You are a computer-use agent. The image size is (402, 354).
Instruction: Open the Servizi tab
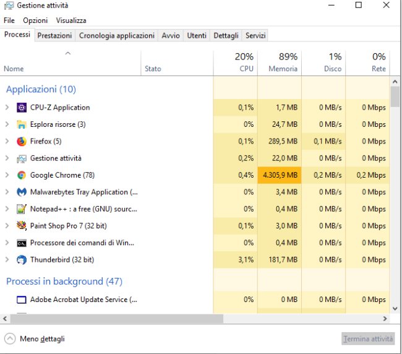[x=255, y=35]
